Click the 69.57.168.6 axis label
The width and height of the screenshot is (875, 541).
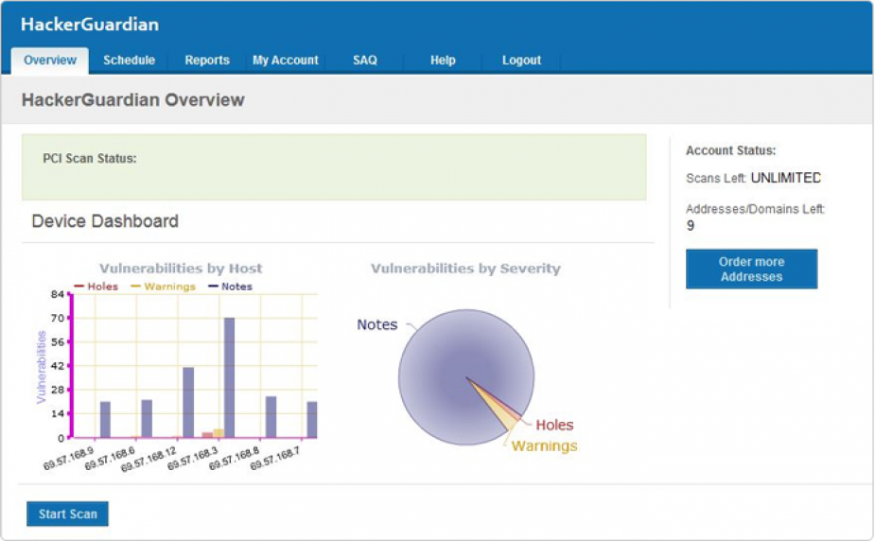pos(111,458)
